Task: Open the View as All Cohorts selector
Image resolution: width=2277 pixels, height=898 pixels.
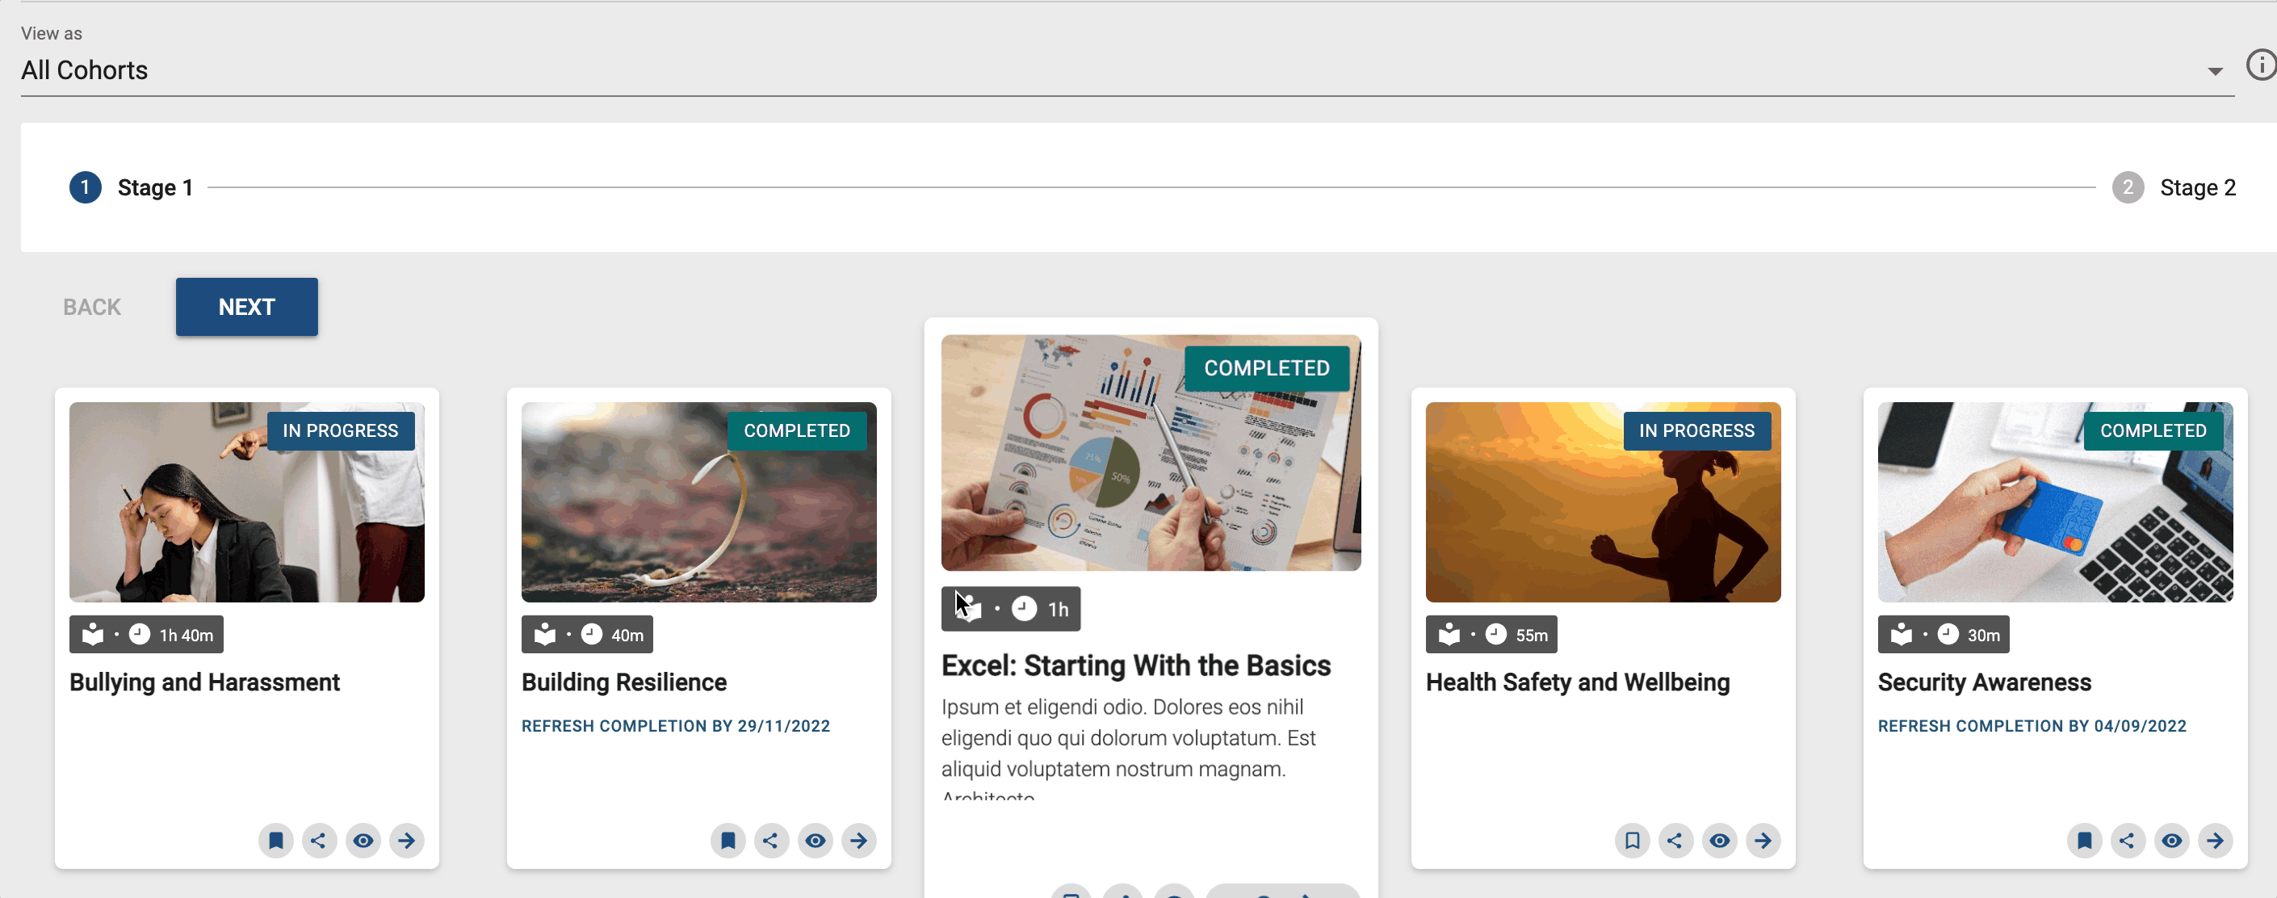Action: tap(1127, 69)
